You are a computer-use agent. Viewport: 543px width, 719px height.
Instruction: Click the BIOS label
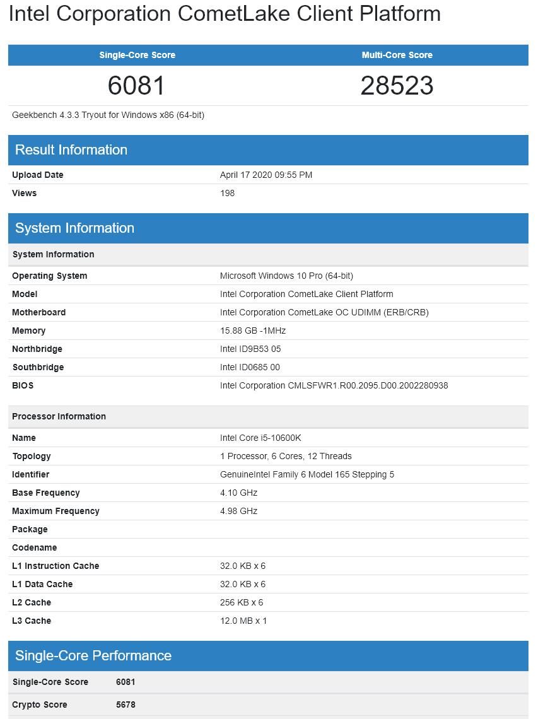click(23, 385)
